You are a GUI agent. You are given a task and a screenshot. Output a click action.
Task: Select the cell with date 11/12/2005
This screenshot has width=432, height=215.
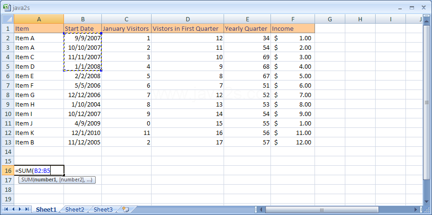(x=82, y=142)
